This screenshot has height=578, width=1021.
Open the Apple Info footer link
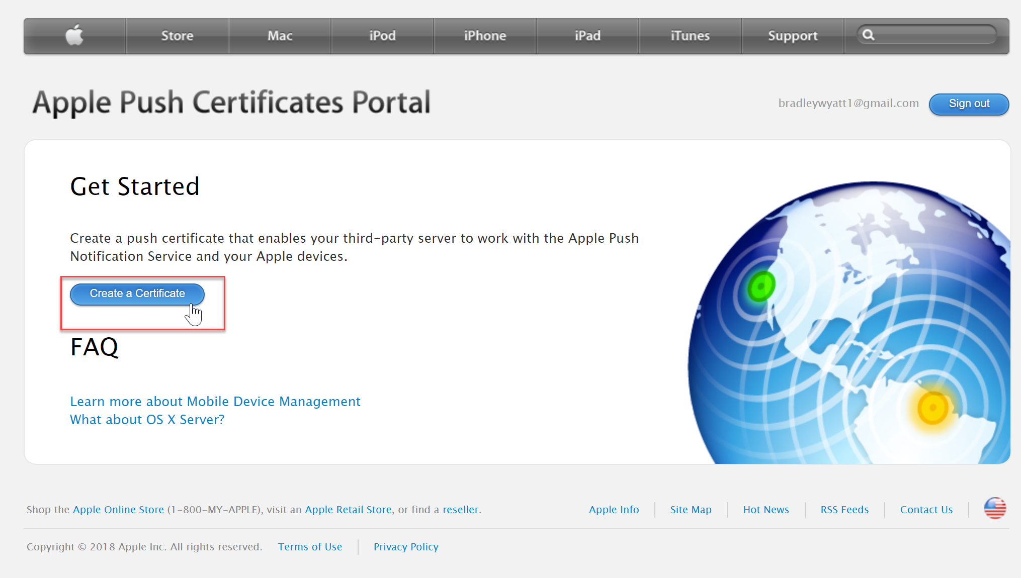pyautogui.click(x=614, y=510)
